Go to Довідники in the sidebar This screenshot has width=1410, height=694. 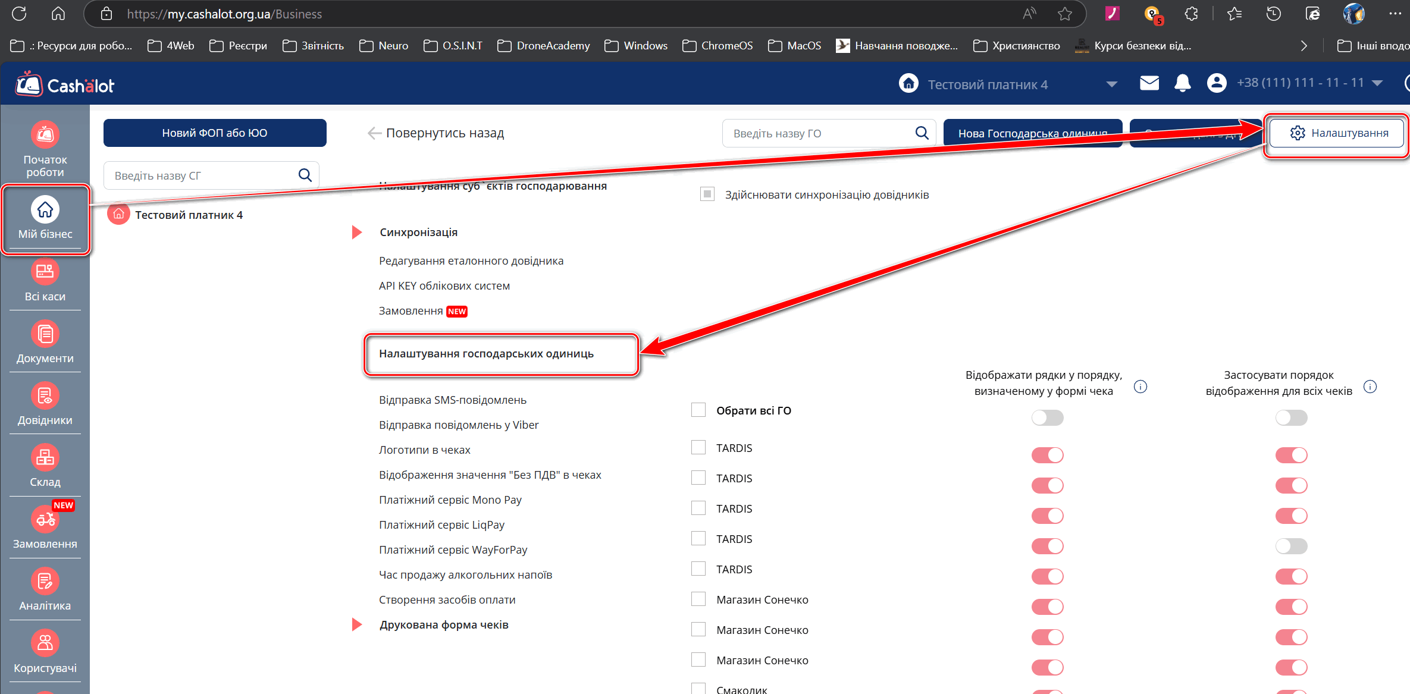coord(45,397)
